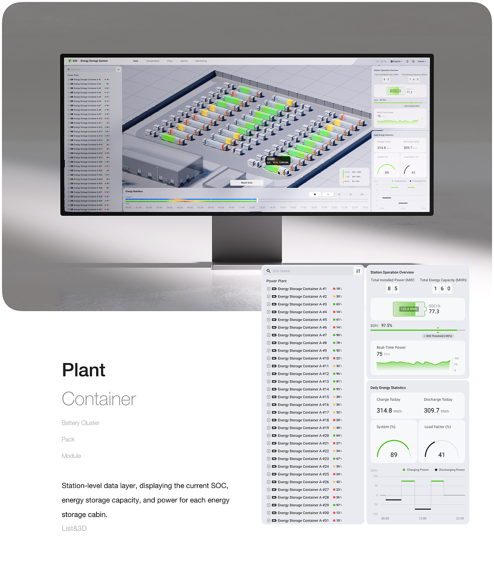This screenshot has width=494, height=580.
Task: Toggle Charging Power legend in enlarged chart
Action: coord(416,470)
